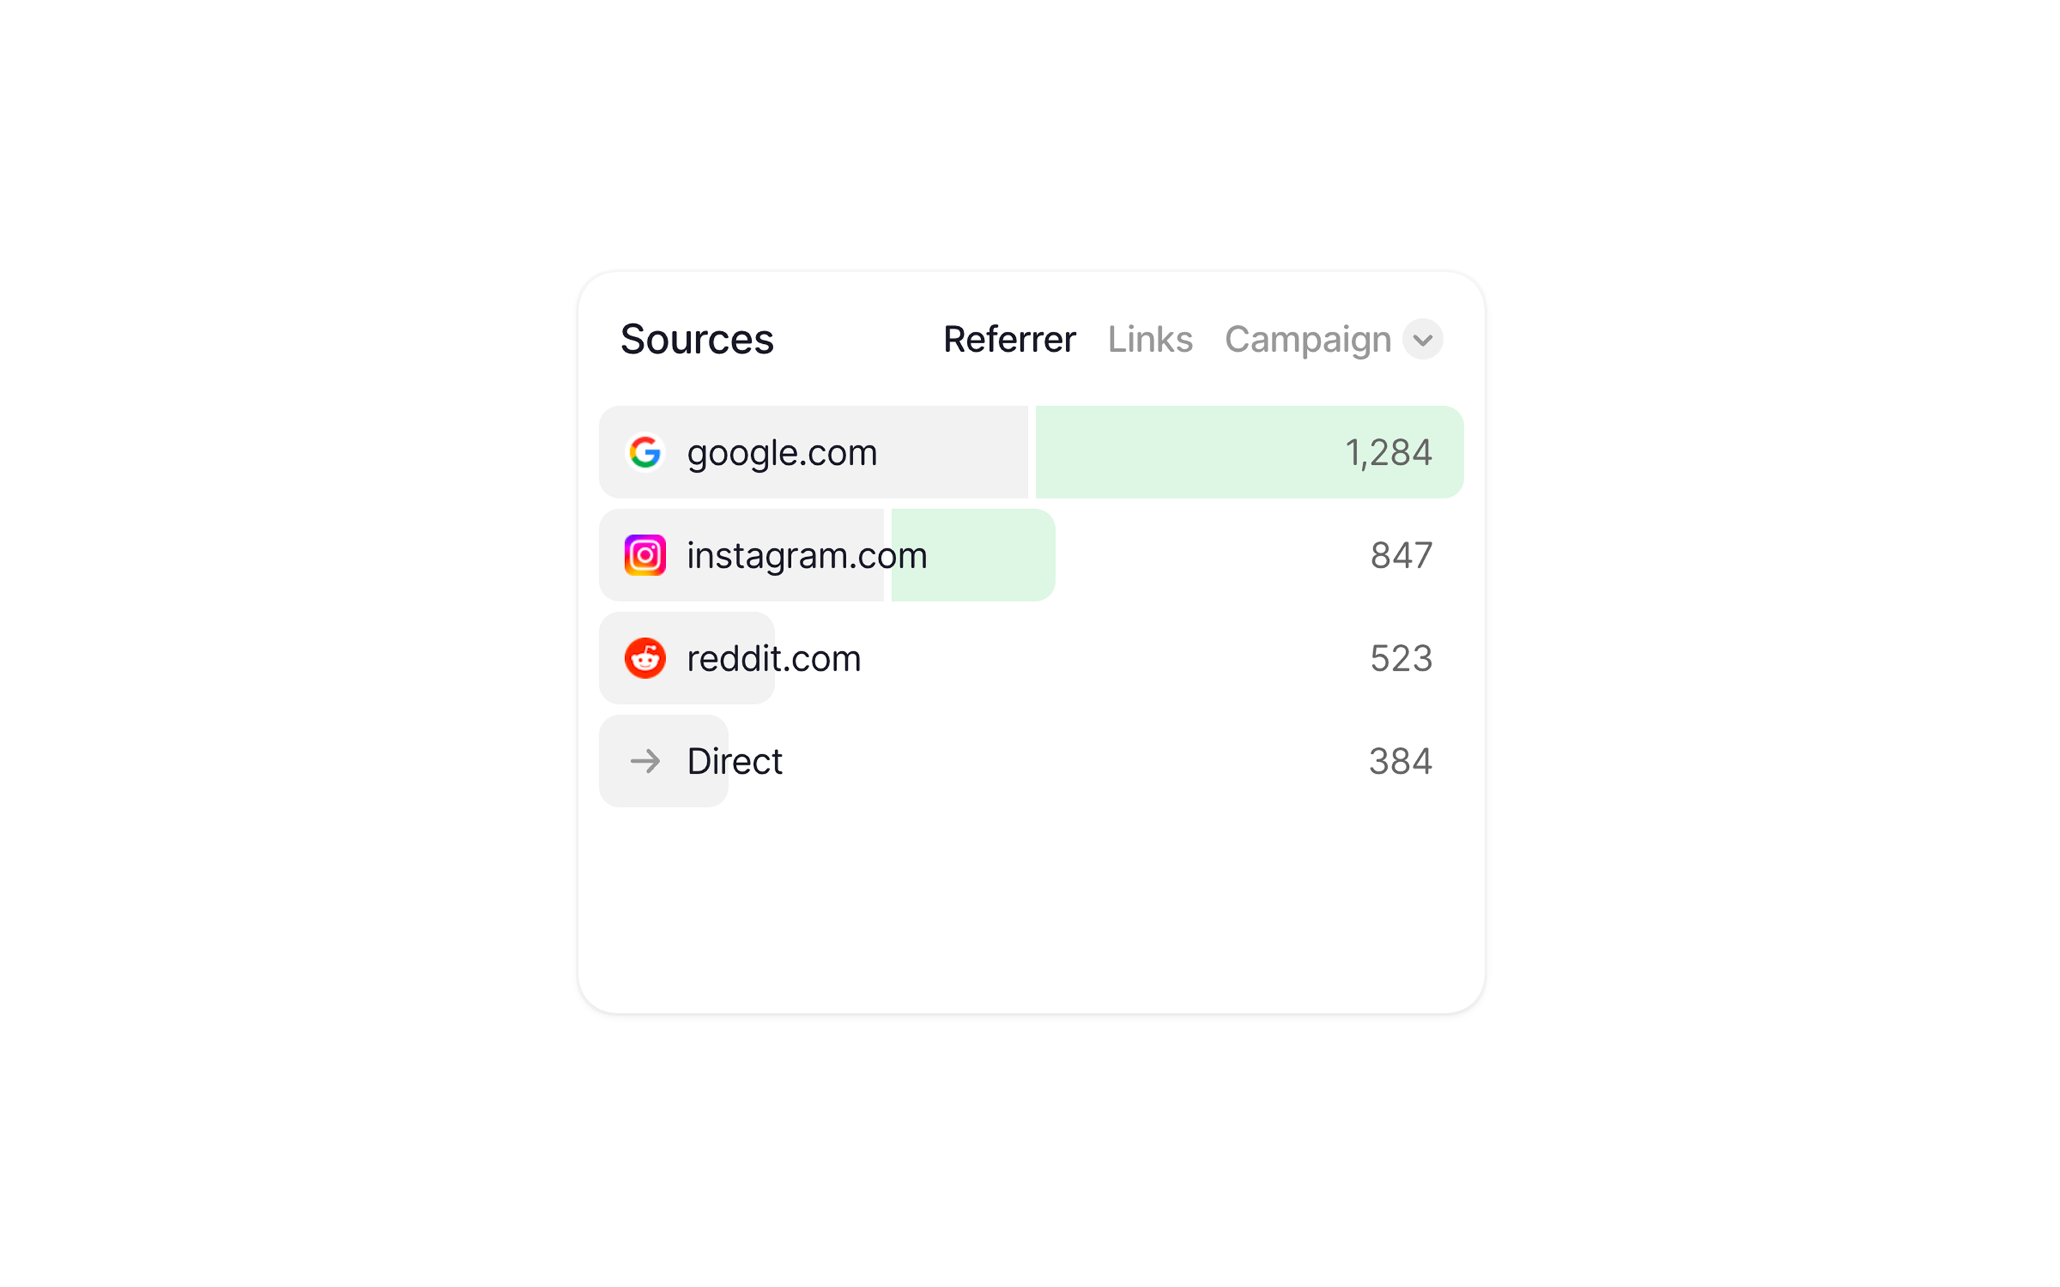Image resolution: width=2060 pixels, height=1287 pixels.
Task: Click the green instagram.com bar segment
Action: pyautogui.click(x=987, y=555)
